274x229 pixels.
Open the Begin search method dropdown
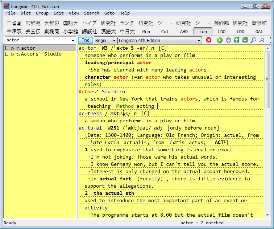pyautogui.click(x=105, y=40)
